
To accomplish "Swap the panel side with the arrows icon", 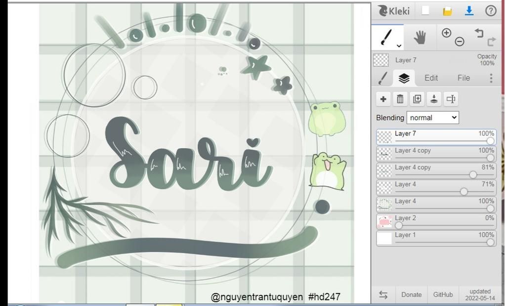I will (383, 294).
